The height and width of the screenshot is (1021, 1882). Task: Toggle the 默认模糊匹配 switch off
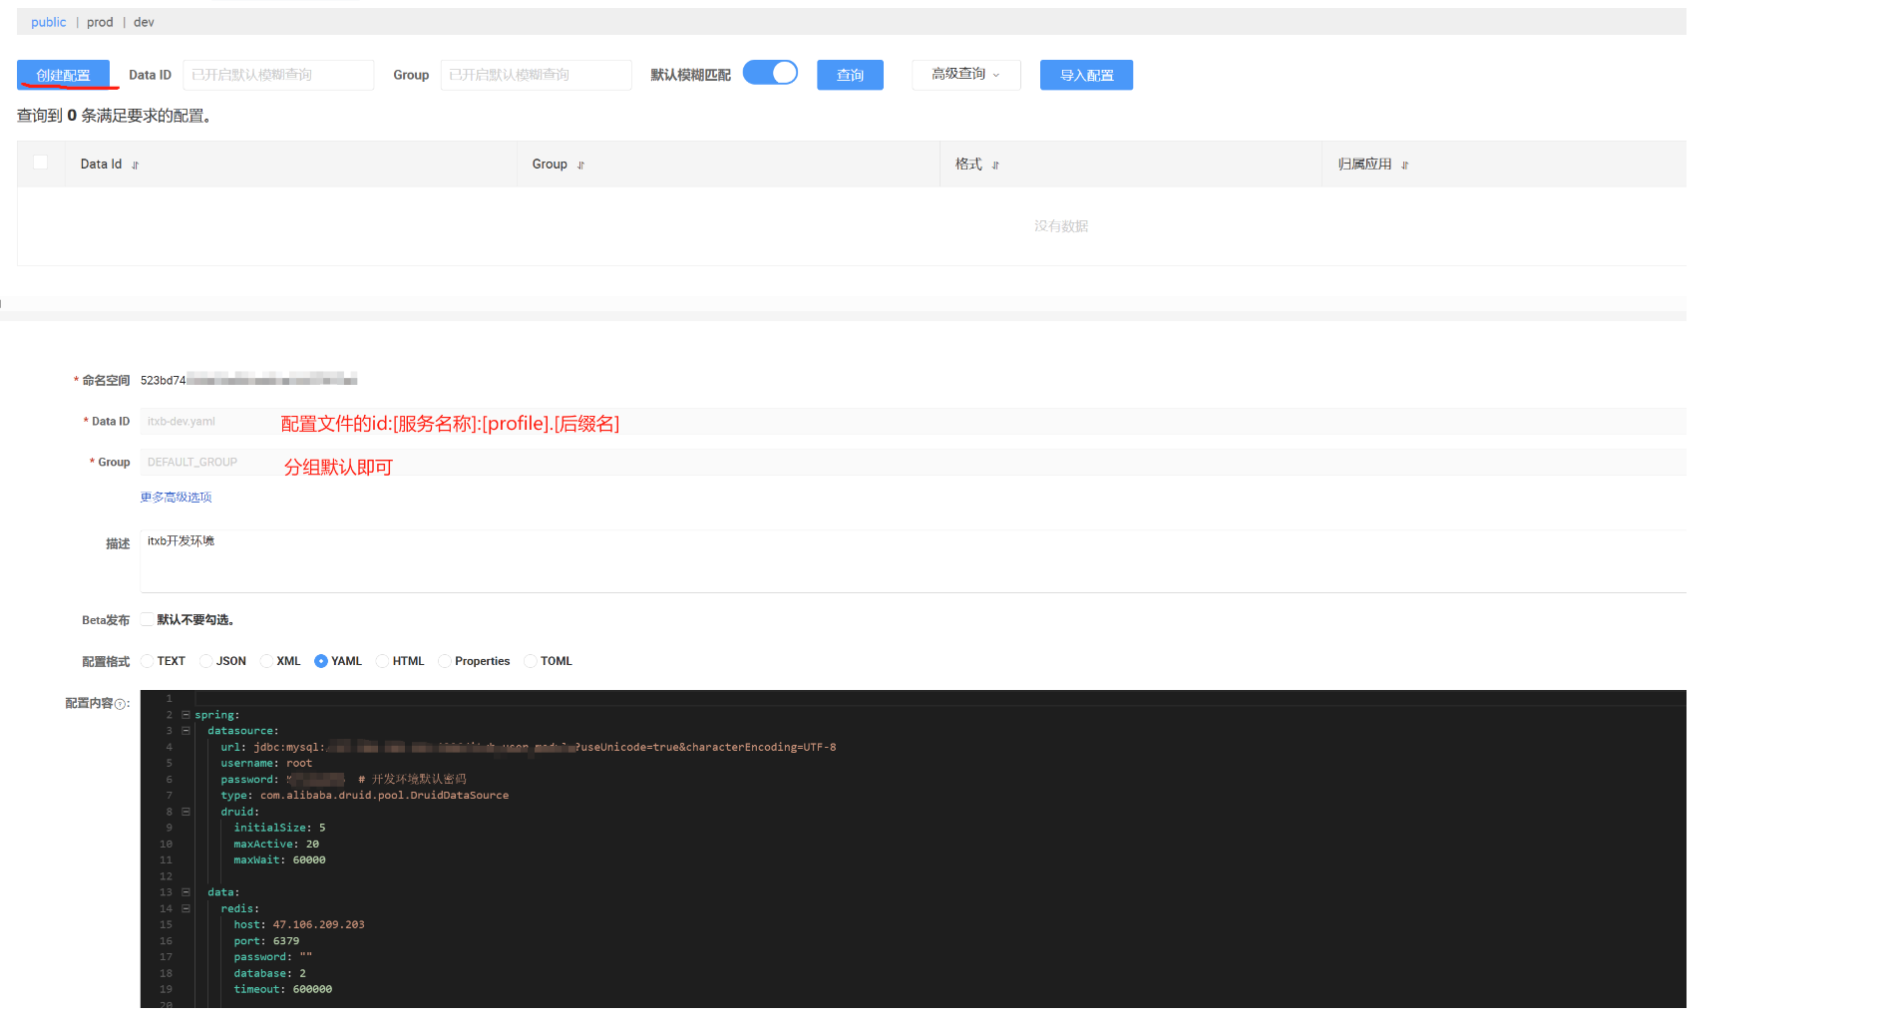pos(770,72)
